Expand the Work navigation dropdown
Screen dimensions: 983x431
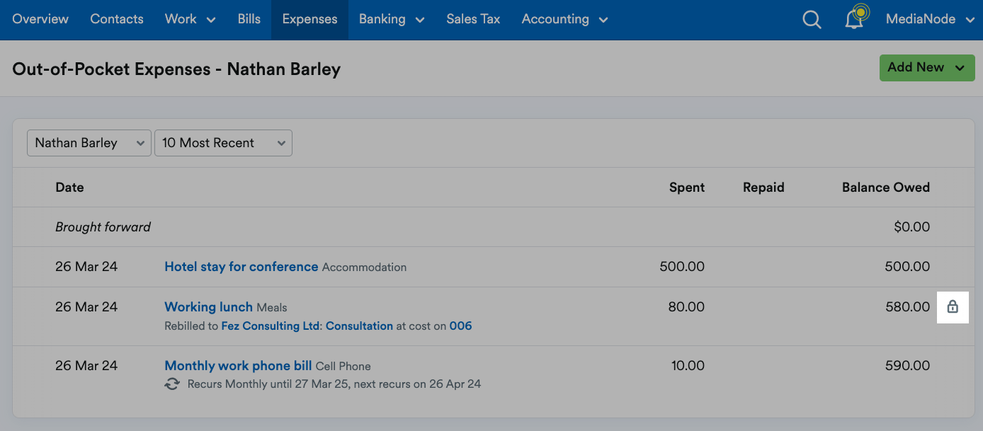tap(189, 19)
